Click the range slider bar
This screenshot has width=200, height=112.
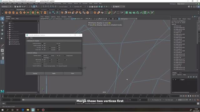point(54,100)
